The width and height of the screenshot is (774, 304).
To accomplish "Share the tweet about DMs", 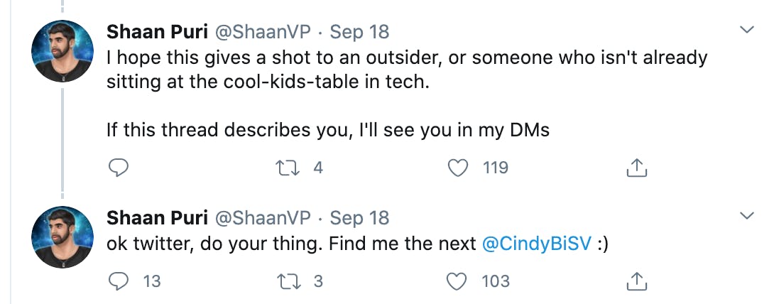I will pyautogui.click(x=637, y=168).
